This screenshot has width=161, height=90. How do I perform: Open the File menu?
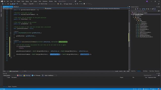click(x=4, y=1)
